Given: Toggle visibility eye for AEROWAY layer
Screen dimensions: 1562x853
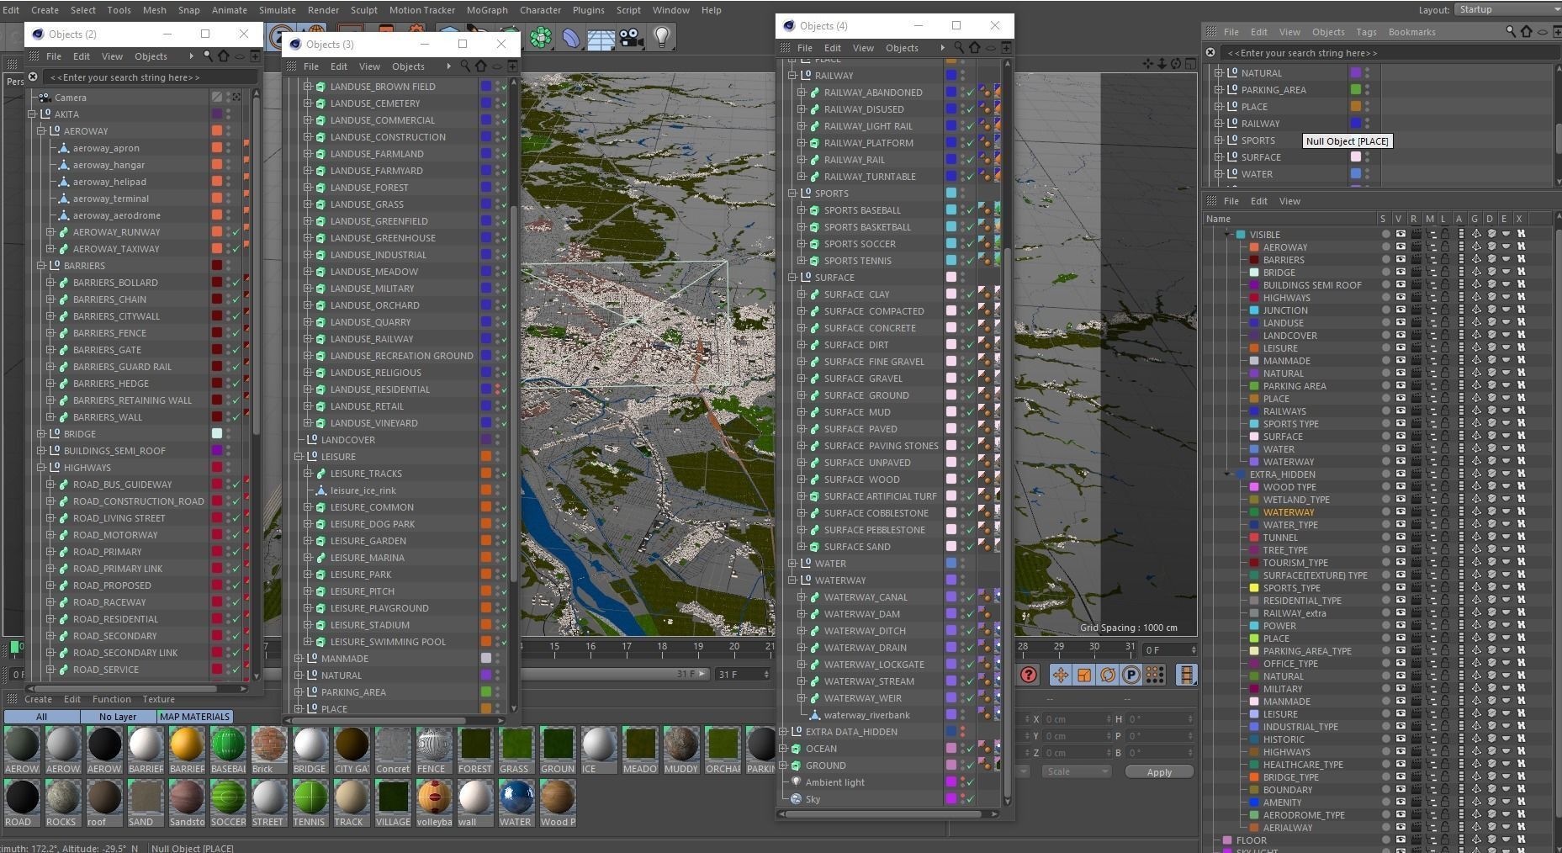Looking at the screenshot, I should click(x=1401, y=247).
